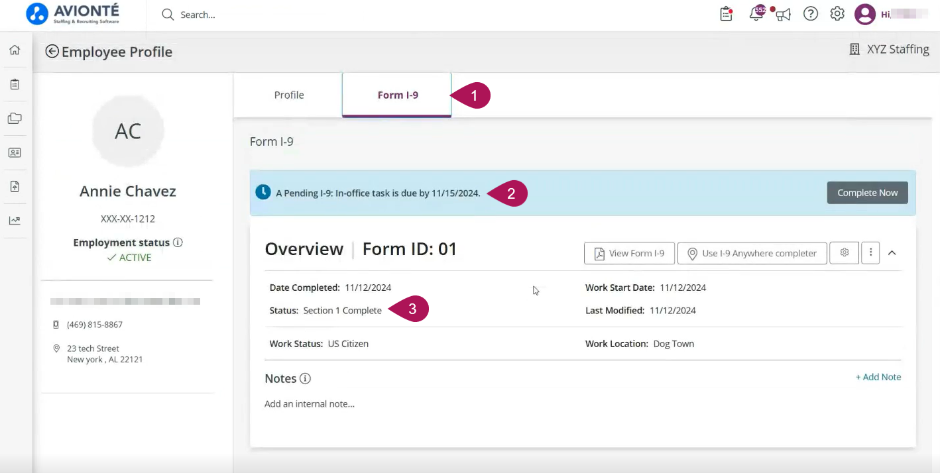Click the Avionté logo
The width and height of the screenshot is (940, 473).
tap(73, 14)
